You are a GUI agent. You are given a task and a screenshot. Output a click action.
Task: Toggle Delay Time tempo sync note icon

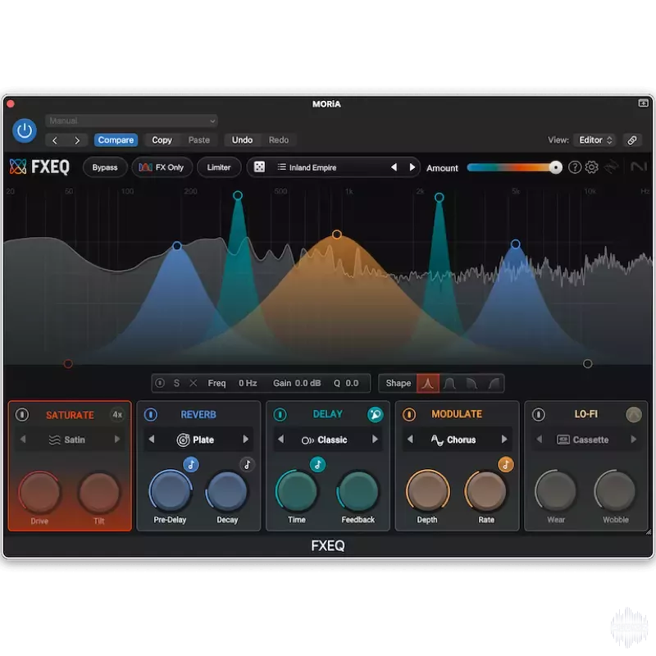pos(317,465)
